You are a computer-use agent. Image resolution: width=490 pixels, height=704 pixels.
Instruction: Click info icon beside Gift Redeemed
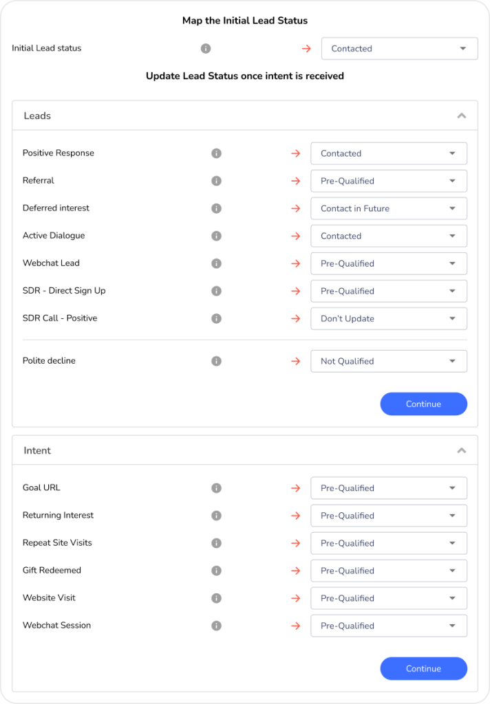[216, 571]
